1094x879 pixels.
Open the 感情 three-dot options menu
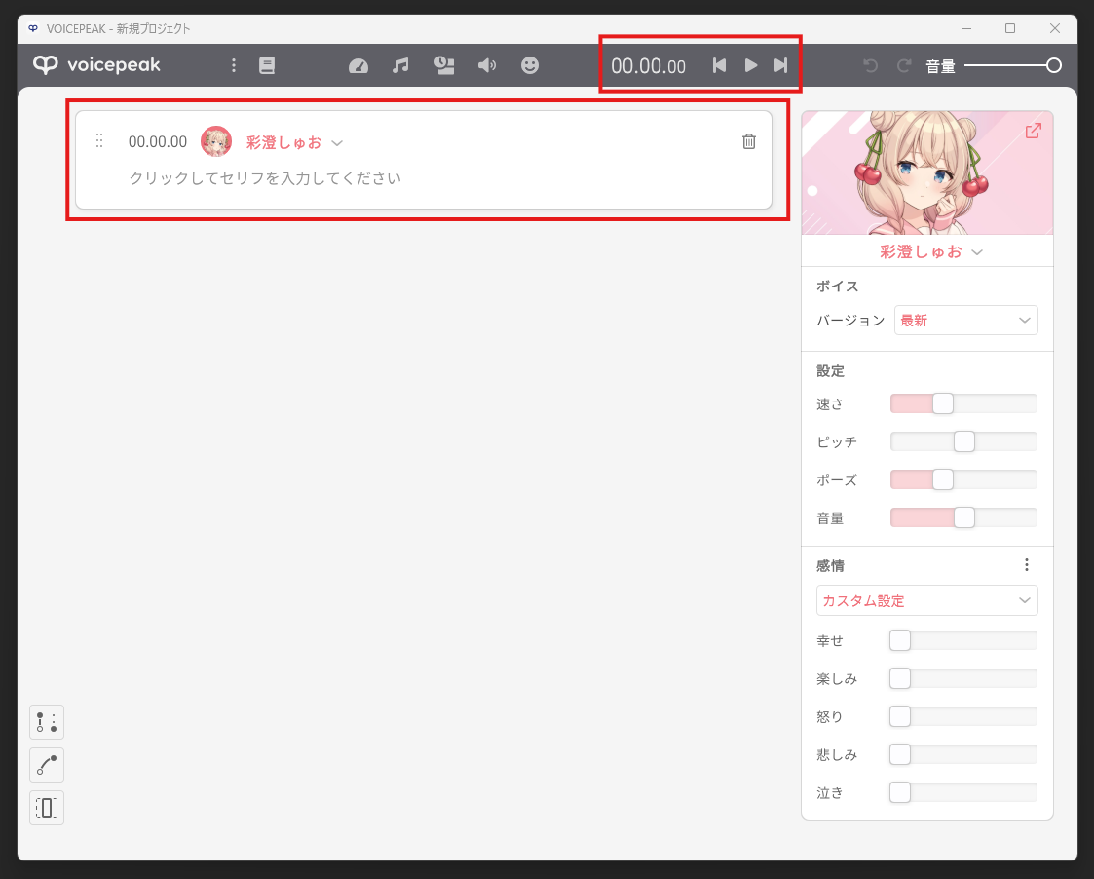pos(1027,565)
